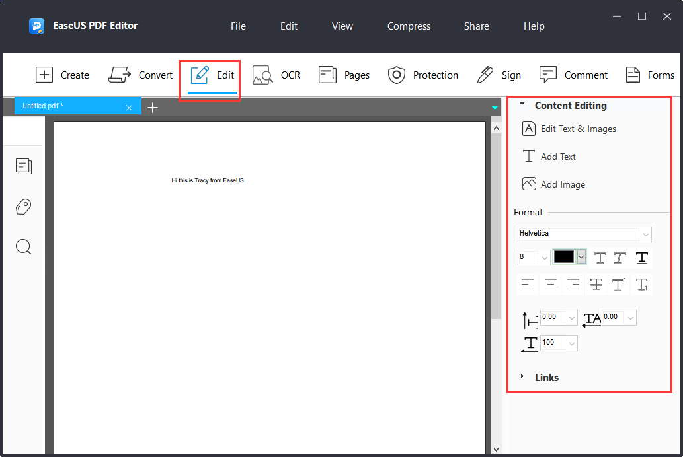
Task: Align text left
Action: [x=528, y=285]
